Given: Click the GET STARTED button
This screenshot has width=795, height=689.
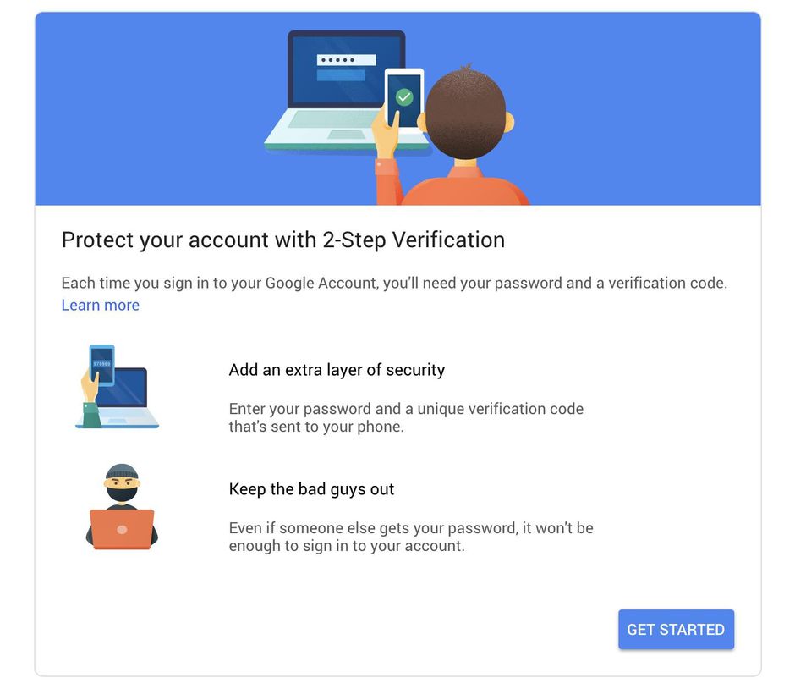Looking at the screenshot, I should point(676,629).
